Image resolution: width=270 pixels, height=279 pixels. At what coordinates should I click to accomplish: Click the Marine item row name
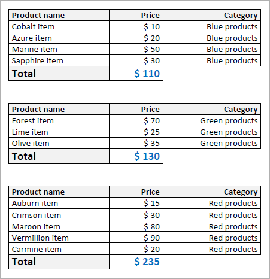[x=59, y=49]
